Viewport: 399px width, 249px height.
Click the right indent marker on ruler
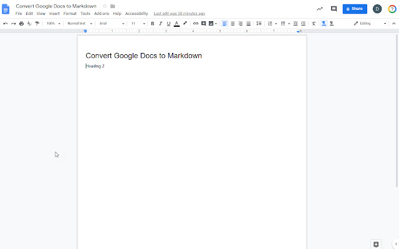pos(298,31)
